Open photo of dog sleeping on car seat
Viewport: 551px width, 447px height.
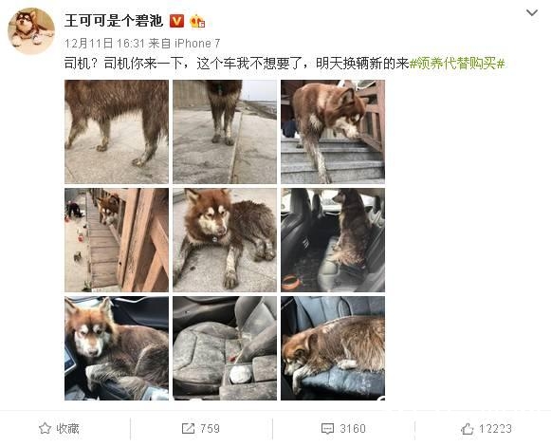click(333, 348)
